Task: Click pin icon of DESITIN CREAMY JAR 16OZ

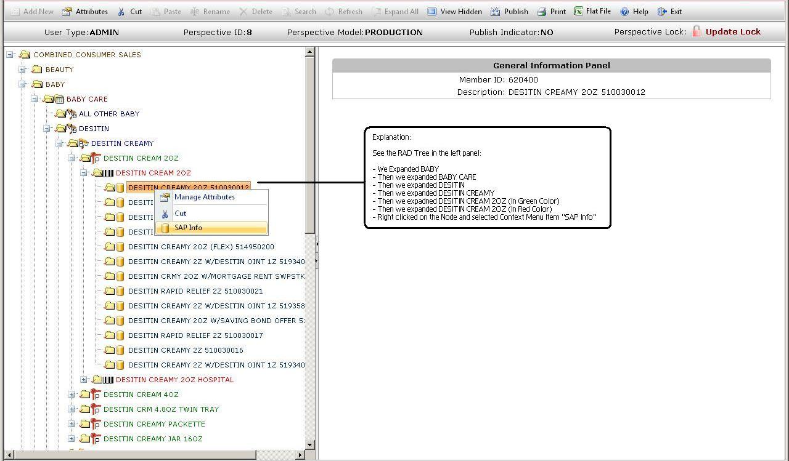Action: 96,439
